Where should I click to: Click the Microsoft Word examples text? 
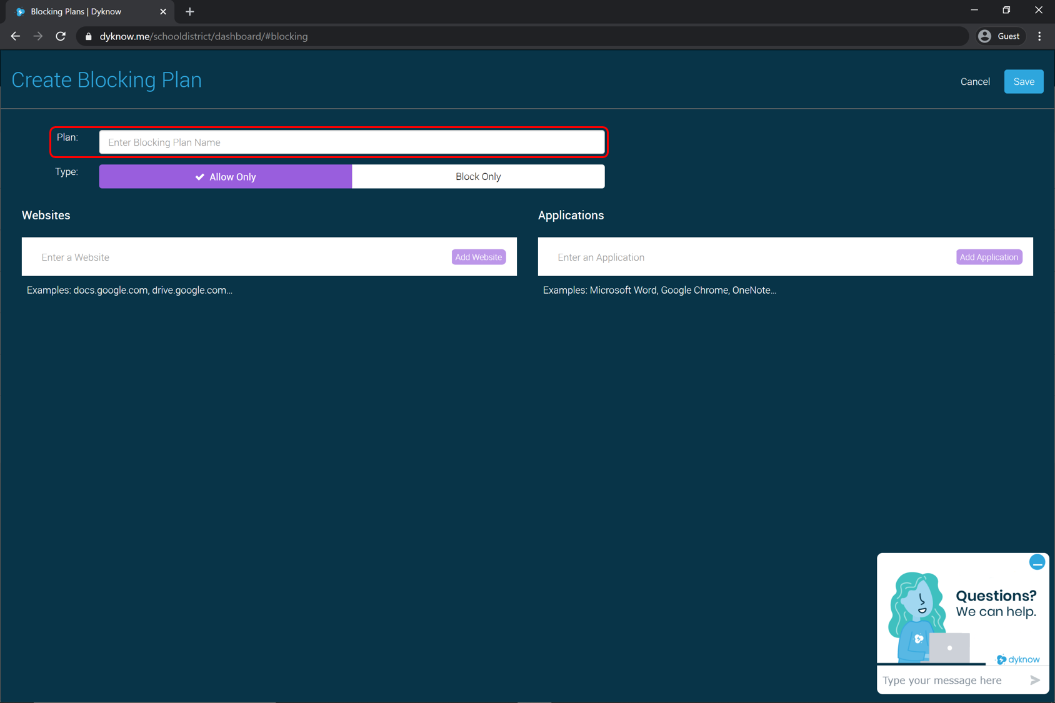659,290
